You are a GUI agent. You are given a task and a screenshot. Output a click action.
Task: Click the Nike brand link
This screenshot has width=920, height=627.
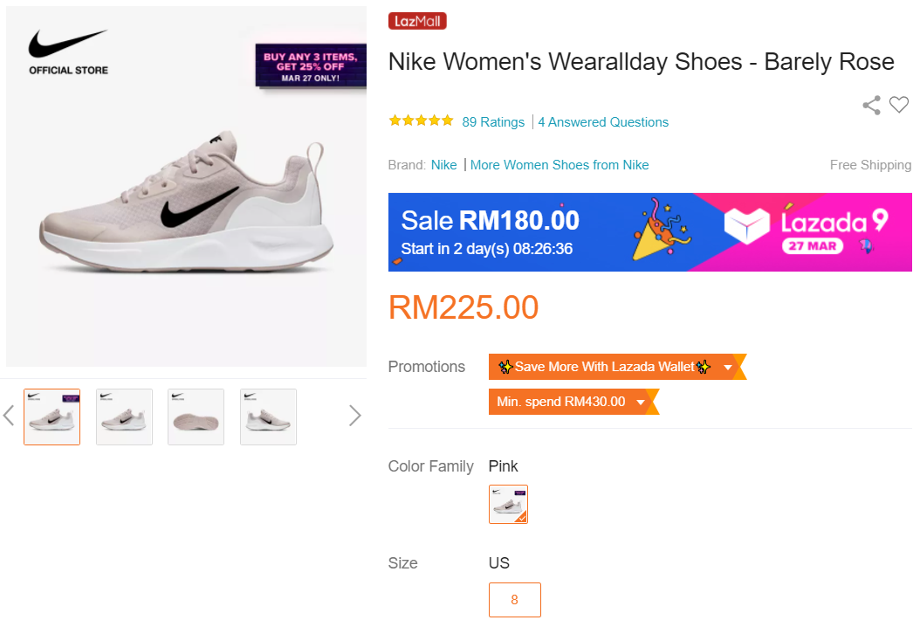click(443, 165)
